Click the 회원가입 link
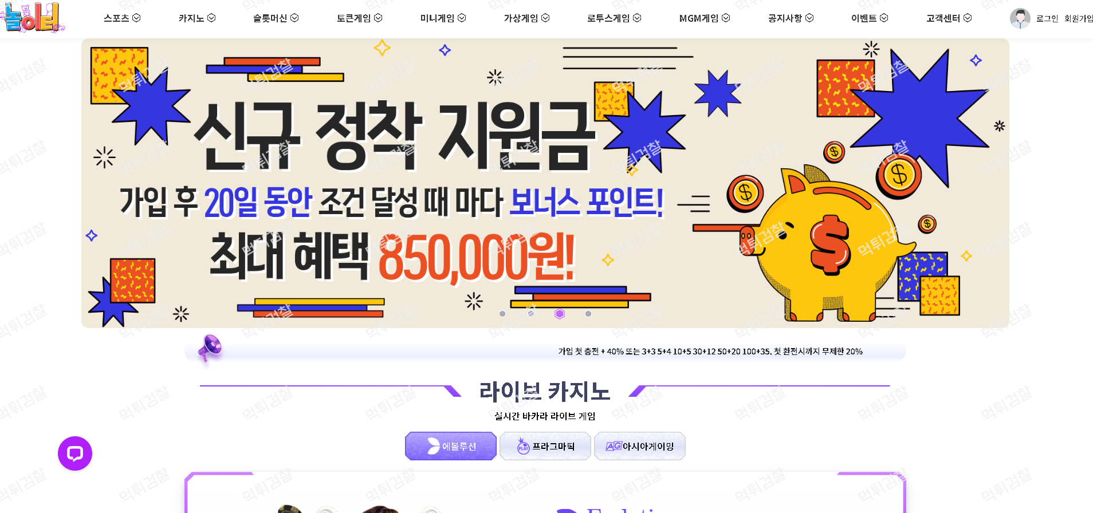The width and height of the screenshot is (1093, 513). [x=1079, y=18]
